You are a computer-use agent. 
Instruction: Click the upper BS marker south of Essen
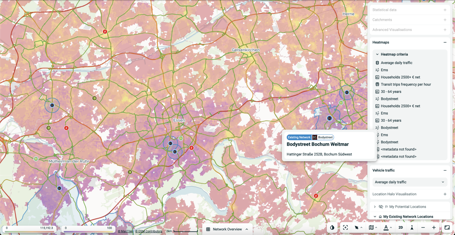pyautogui.click(x=170, y=144)
